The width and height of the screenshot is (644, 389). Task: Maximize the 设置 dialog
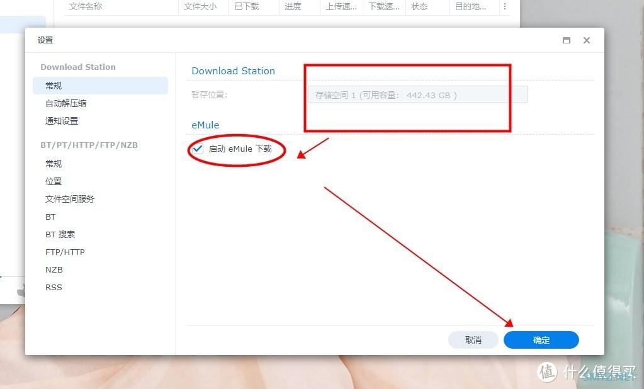567,40
